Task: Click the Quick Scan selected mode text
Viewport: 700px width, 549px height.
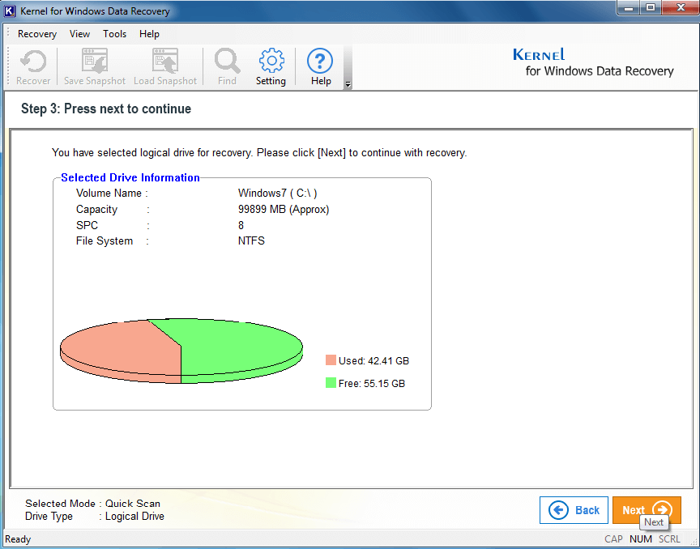Action: tap(133, 504)
